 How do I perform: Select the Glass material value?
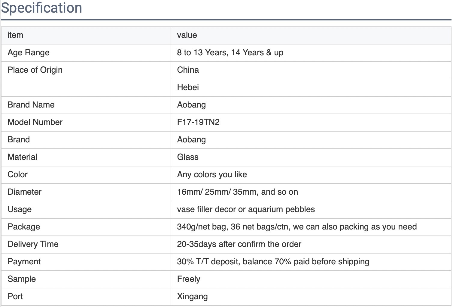click(188, 157)
